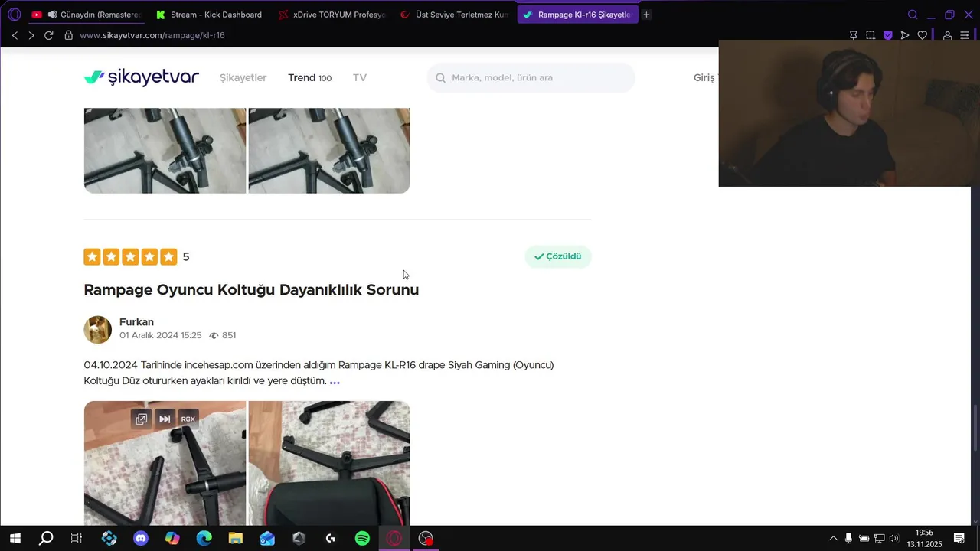
Task: Click the RGX overlay button on image
Action: point(188,419)
